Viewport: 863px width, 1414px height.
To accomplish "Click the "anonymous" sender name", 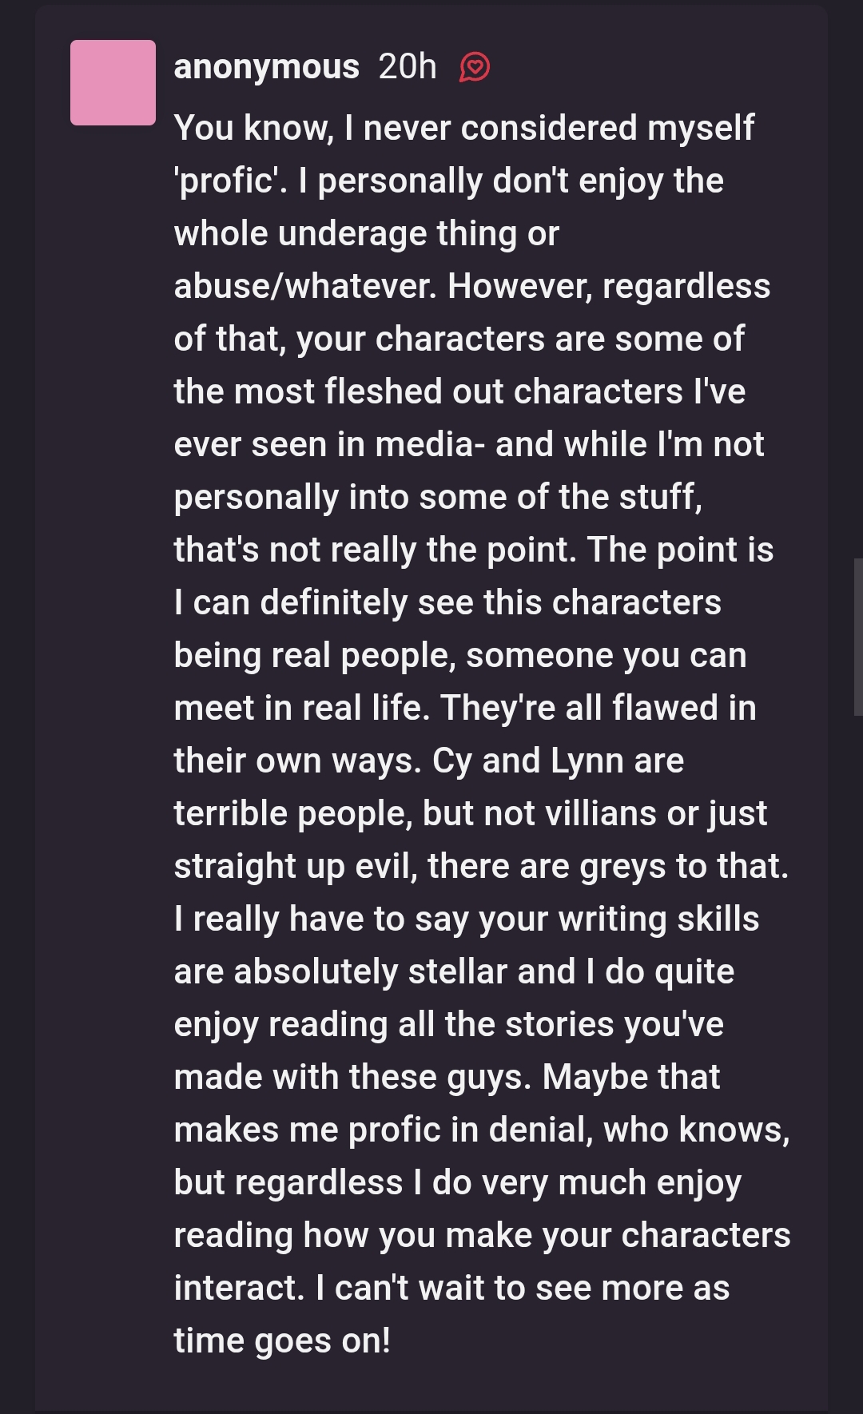I will coord(266,67).
